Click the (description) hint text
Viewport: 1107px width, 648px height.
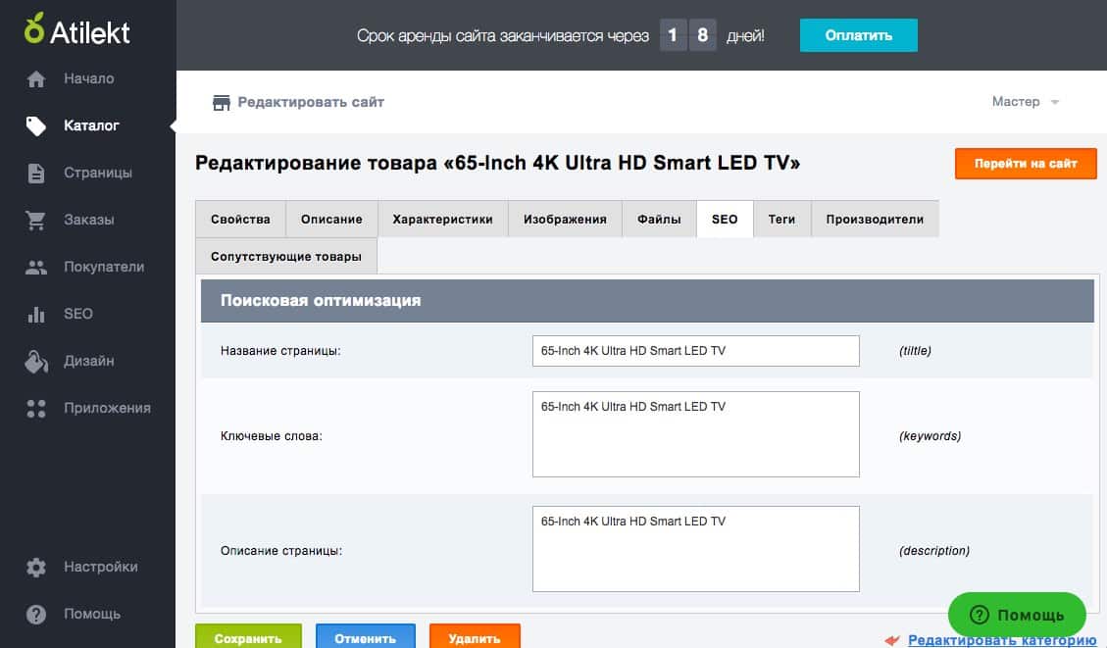[x=934, y=551]
